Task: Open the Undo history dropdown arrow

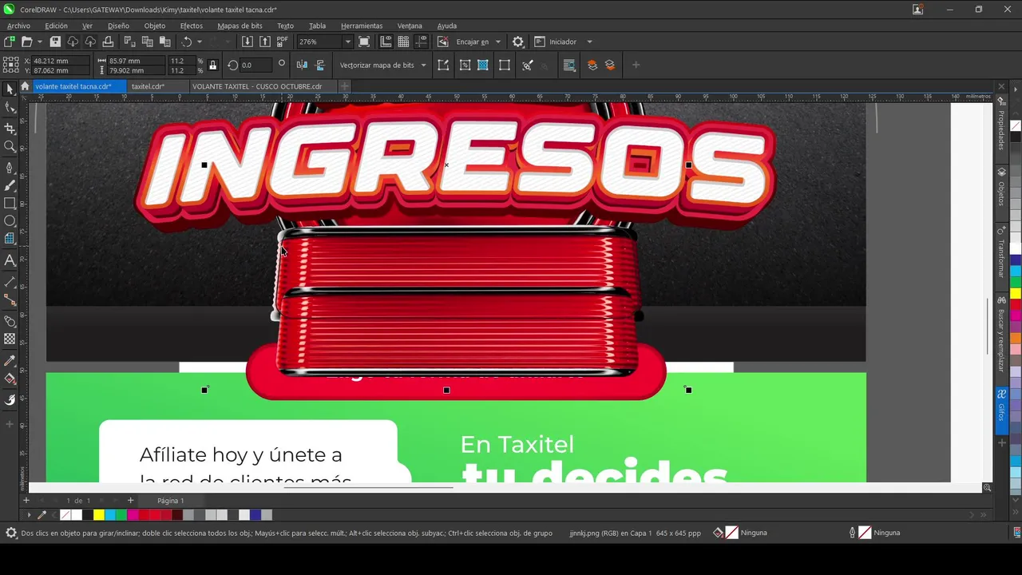Action: (x=199, y=42)
